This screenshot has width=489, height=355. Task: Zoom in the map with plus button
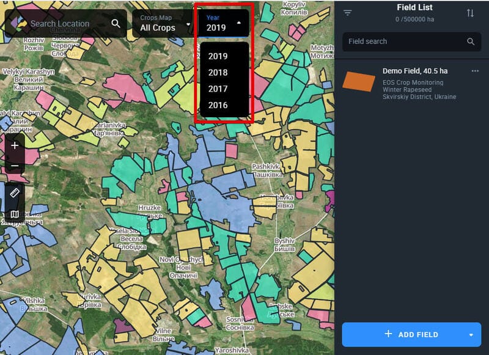point(15,145)
